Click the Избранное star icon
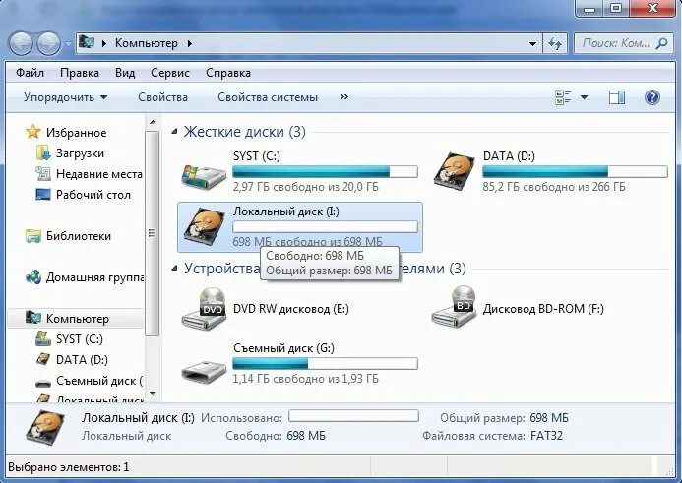 point(33,132)
